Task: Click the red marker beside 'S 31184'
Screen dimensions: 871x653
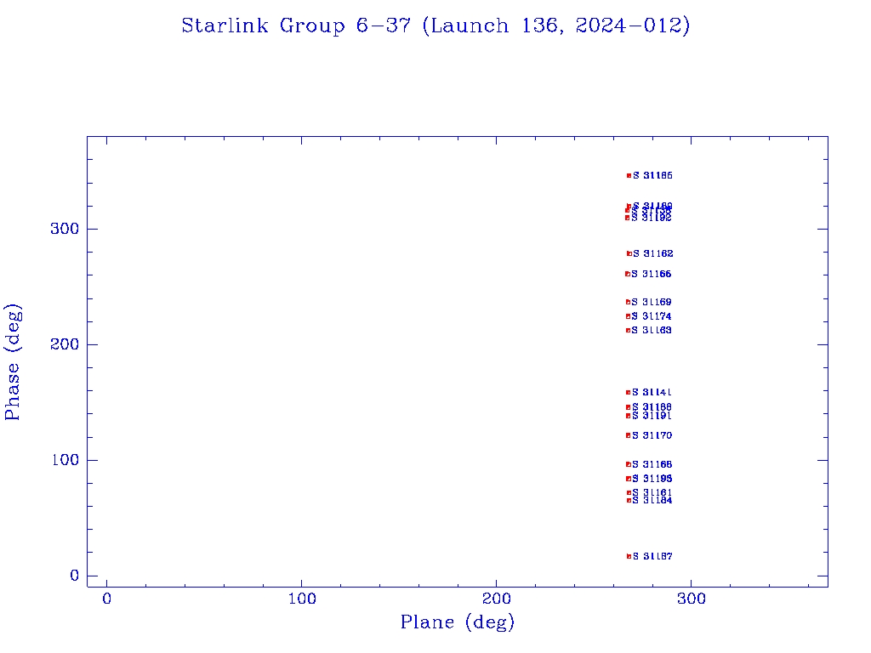Action: click(629, 500)
